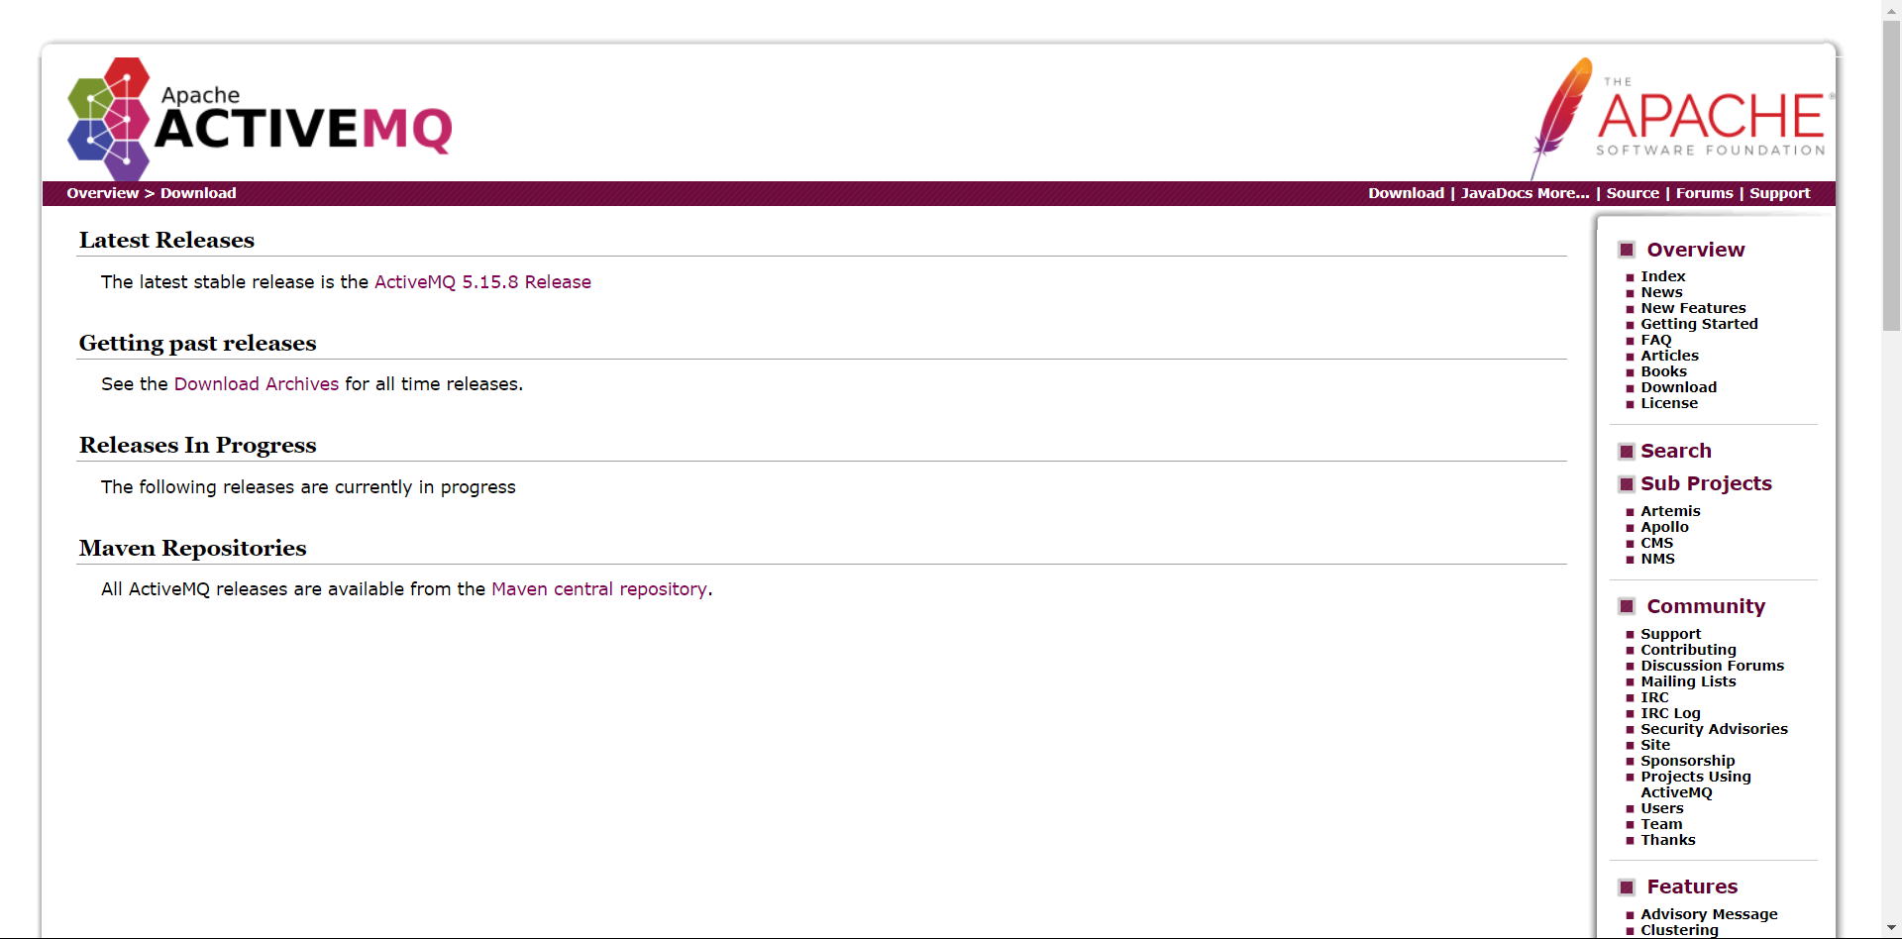The width and height of the screenshot is (1902, 939).
Task: Click the Apache ActiveMQ logo
Action: [260, 119]
